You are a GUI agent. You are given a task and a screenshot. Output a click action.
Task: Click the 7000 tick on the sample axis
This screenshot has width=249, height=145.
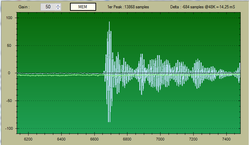click(160, 139)
